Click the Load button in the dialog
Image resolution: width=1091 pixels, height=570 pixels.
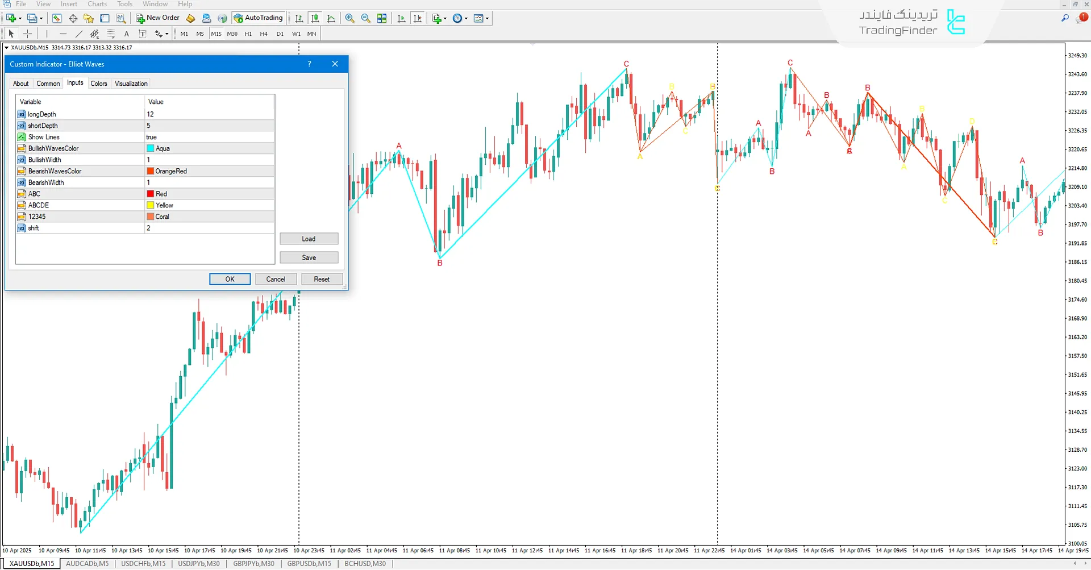tap(309, 239)
